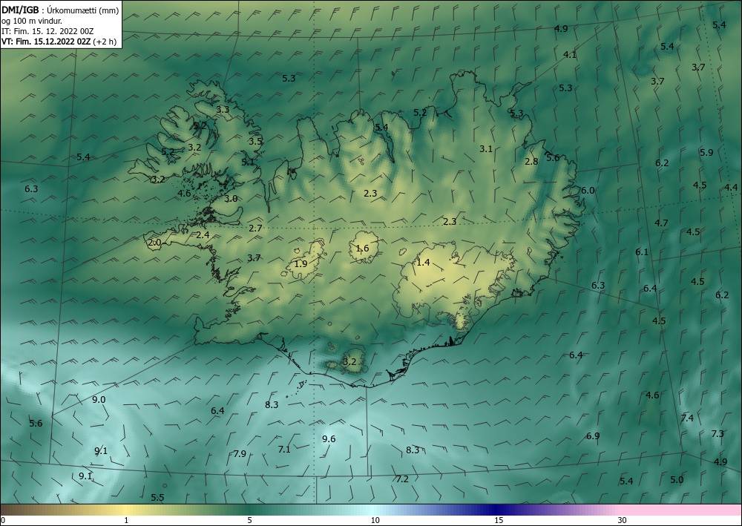Click the 2.4 value on Snæfellsnes
The height and width of the screenshot is (526, 742).
coord(203,234)
